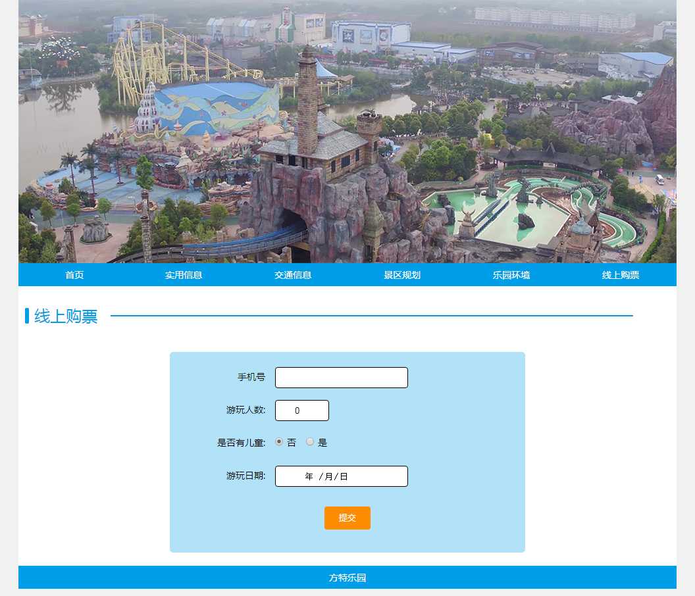The width and height of the screenshot is (695, 596).
Task: Select the 否 radio button
Action: [279, 442]
